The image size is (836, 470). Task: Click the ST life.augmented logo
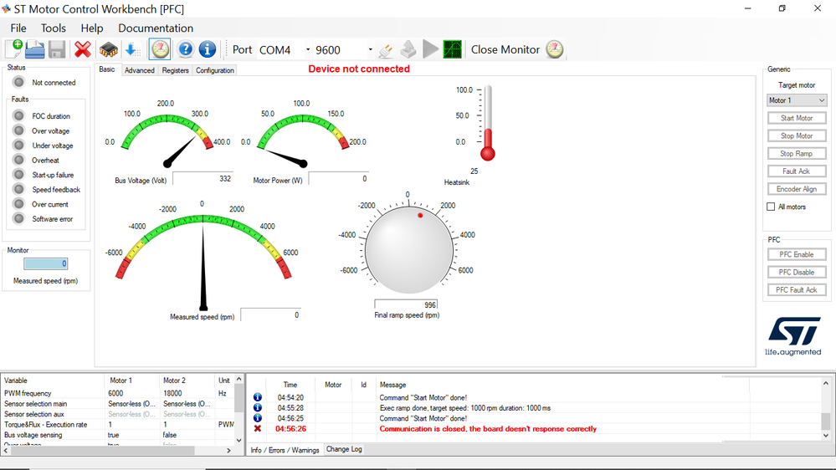coord(793,336)
